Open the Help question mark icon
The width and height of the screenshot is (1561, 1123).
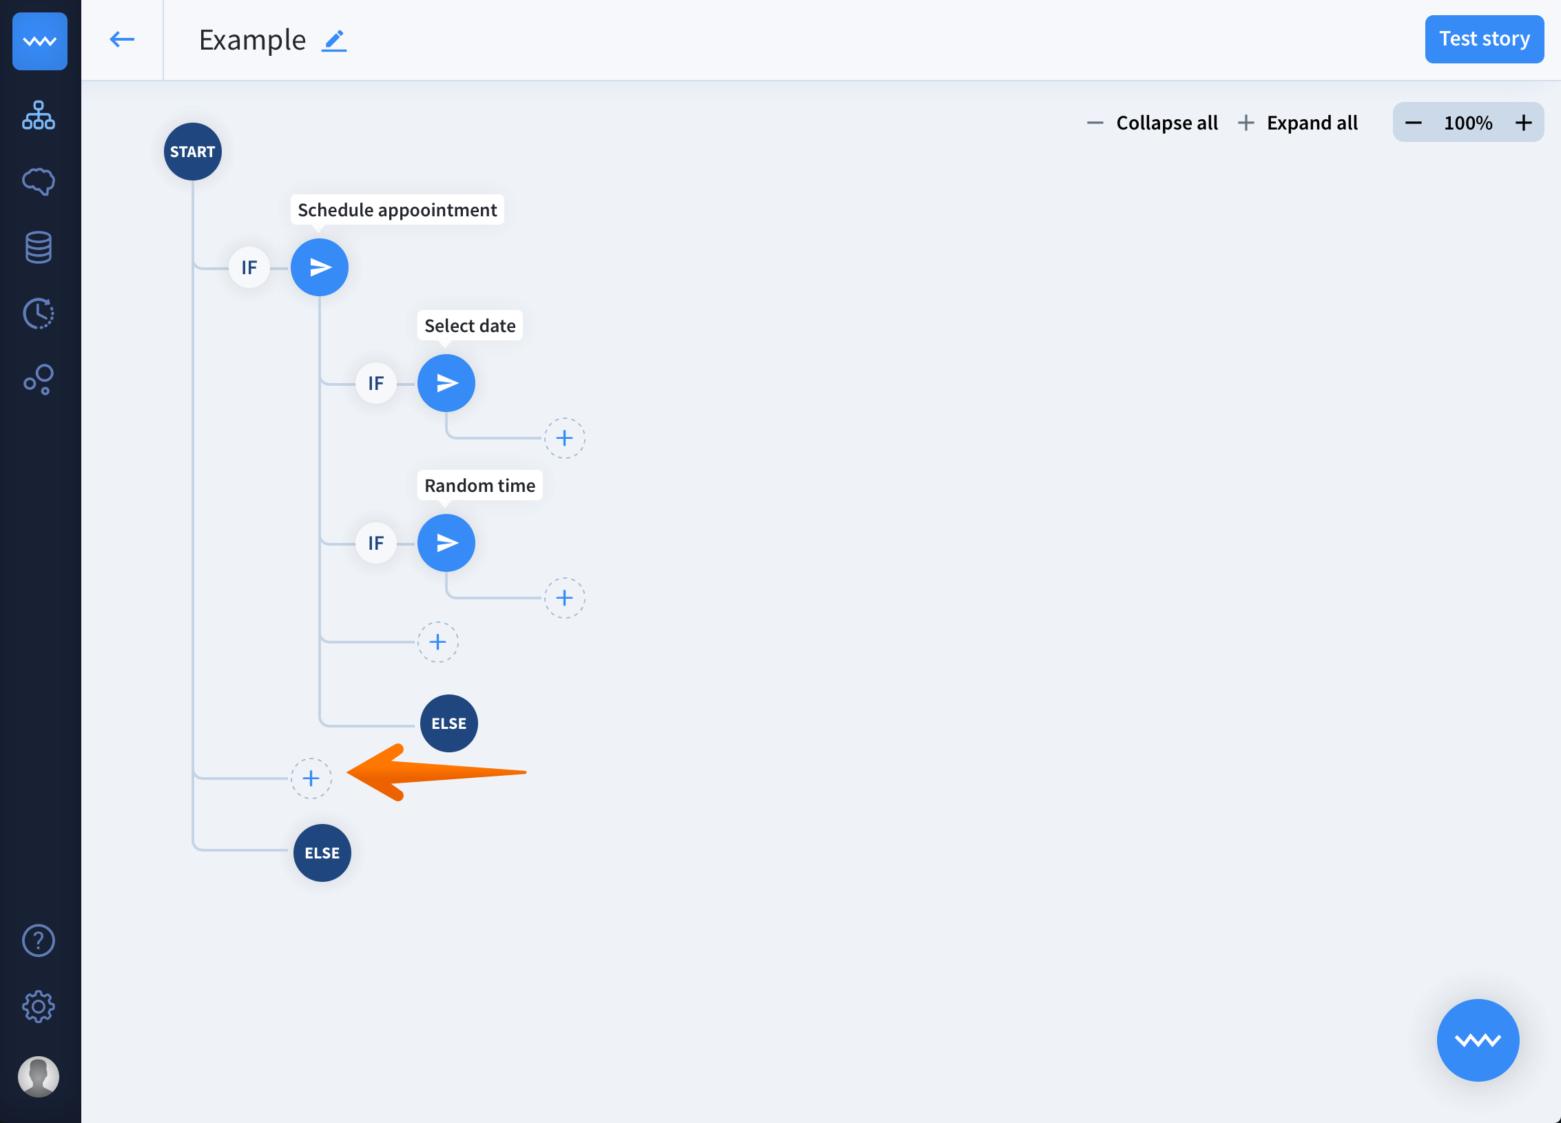pos(39,940)
